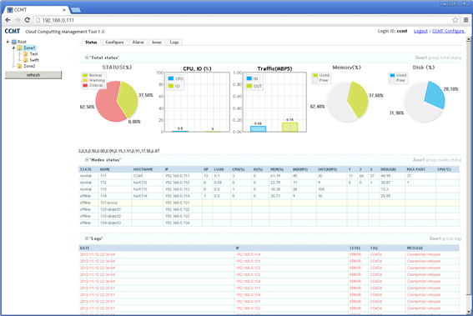473x316 pixels.
Task: Click the browser forward arrow
Action: click(x=18, y=20)
